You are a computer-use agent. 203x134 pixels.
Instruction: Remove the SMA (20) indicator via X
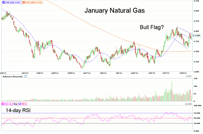tap(3, 2)
